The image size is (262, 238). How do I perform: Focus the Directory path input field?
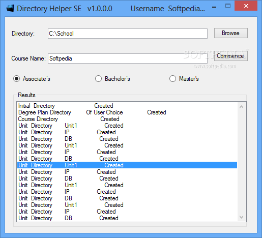tap(128, 34)
